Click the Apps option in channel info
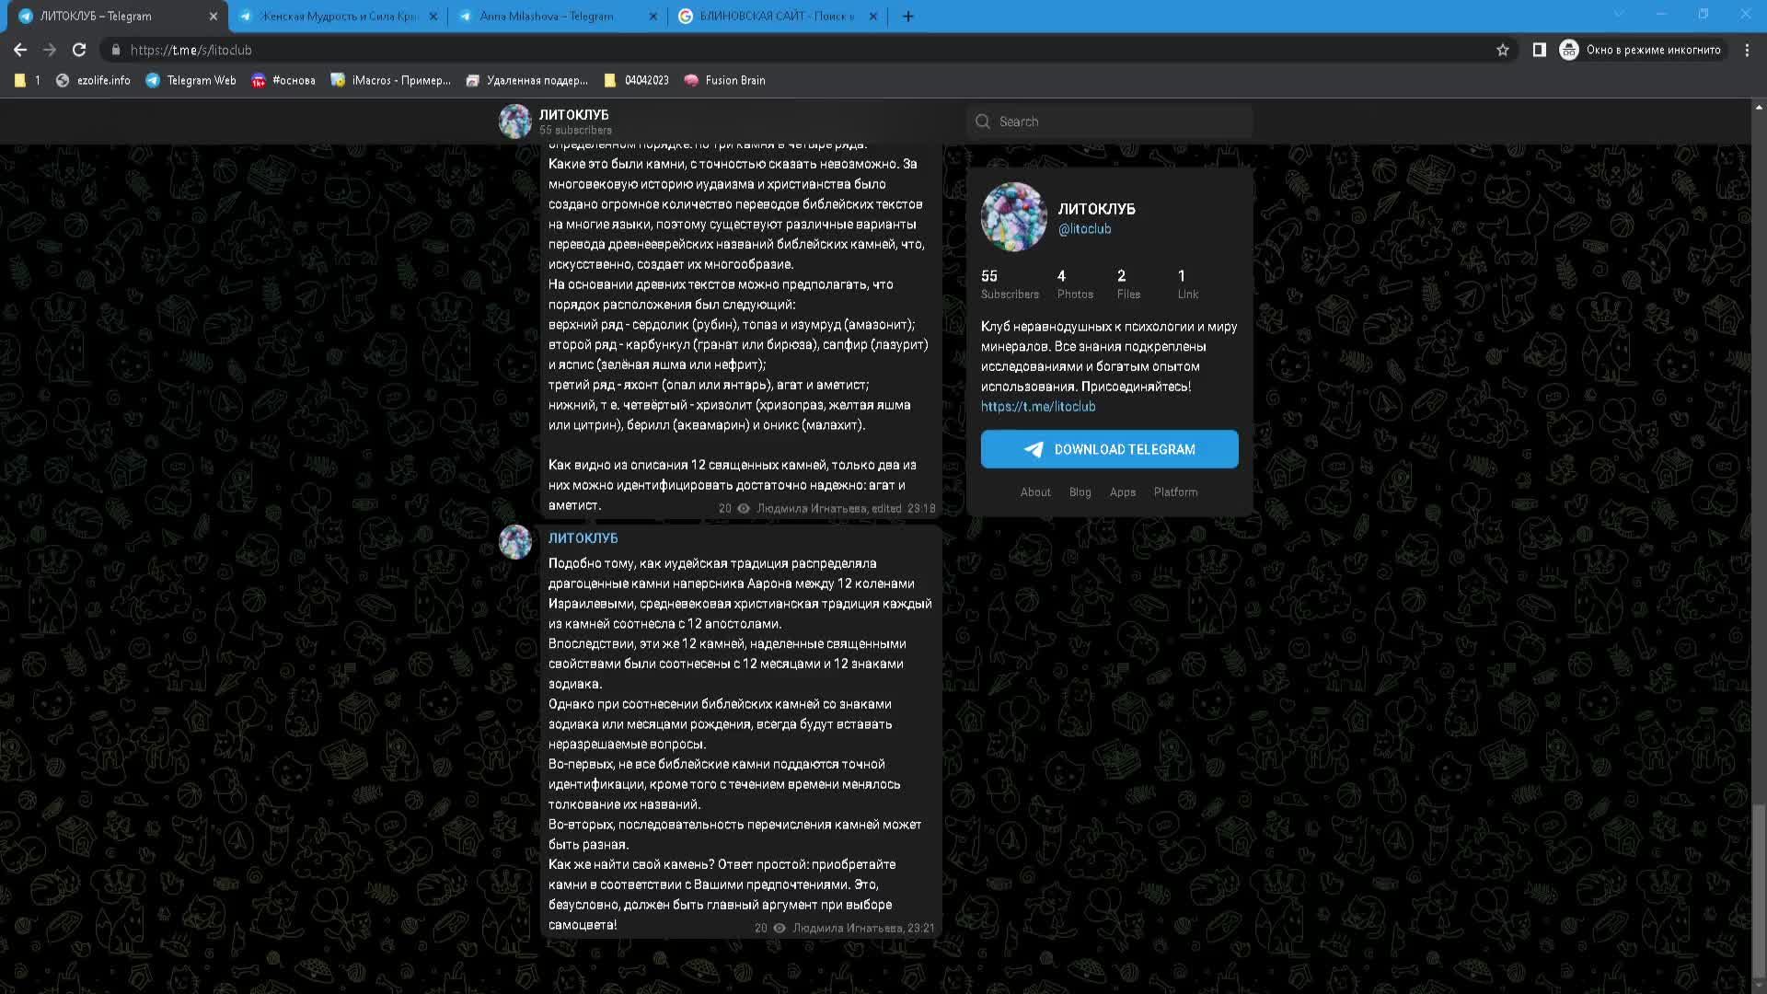1767x994 pixels. point(1121,491)
